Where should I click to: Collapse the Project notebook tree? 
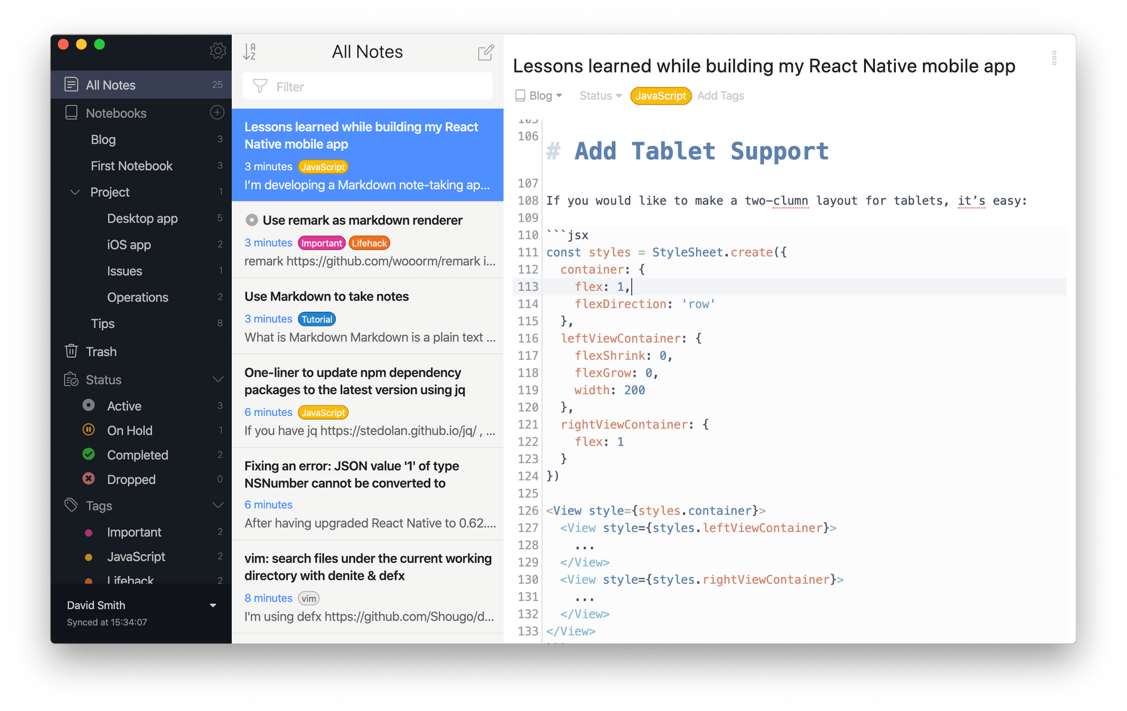click(x=75, y=192)
